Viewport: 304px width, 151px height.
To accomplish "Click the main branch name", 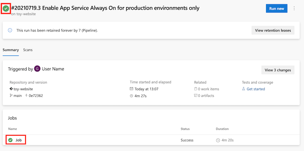I will [17, 95].
